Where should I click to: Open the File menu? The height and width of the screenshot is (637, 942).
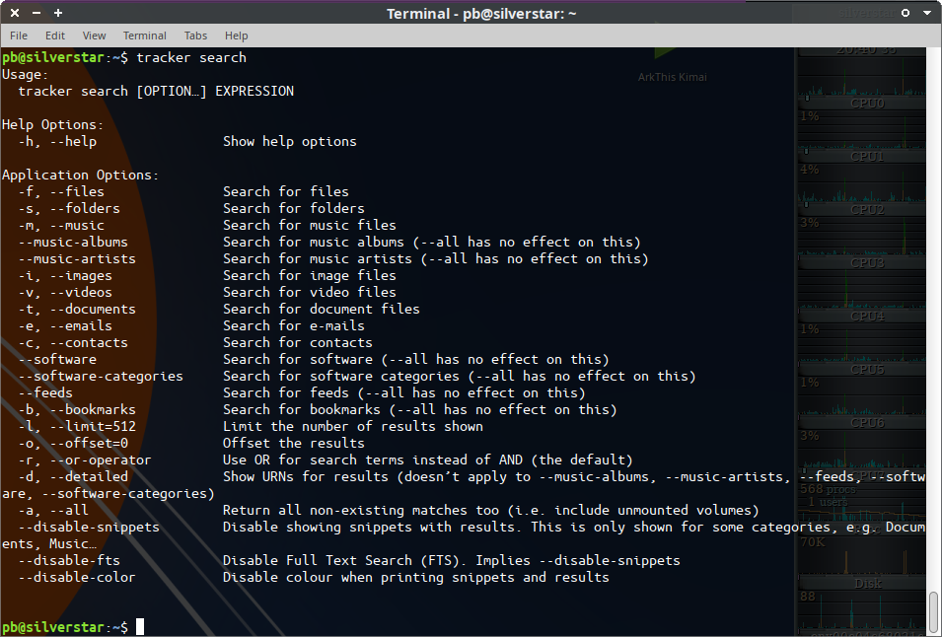(x=19, y=35)
